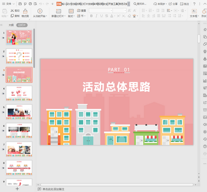The image size is (207, 192).
Task: Click the Decrease Font Size A icon
Action: click(135, 11)
